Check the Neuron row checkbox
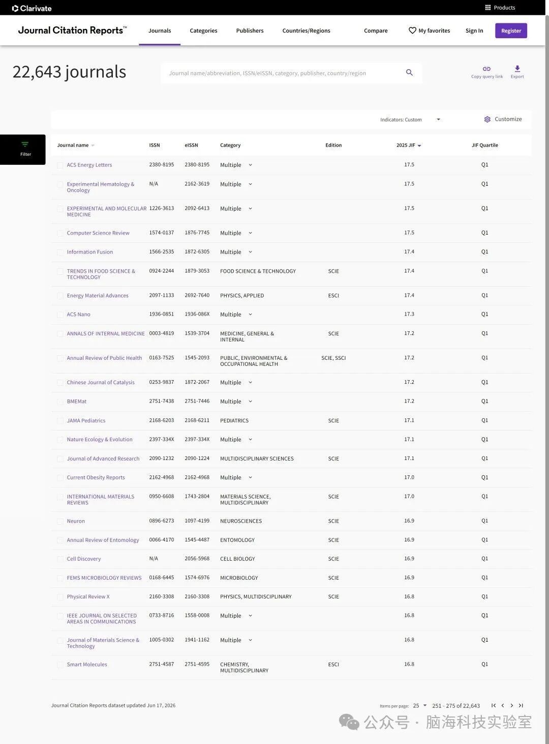 (60, 522)
